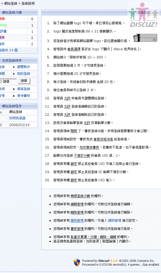Click underlined 會員選擇 in rule 4
This screenshot has width=161, height=273.
coord(74,49)
